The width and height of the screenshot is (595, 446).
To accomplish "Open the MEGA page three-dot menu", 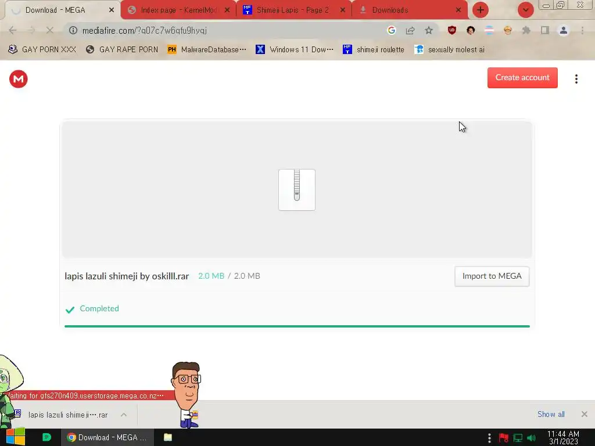I will coord(576,79).
